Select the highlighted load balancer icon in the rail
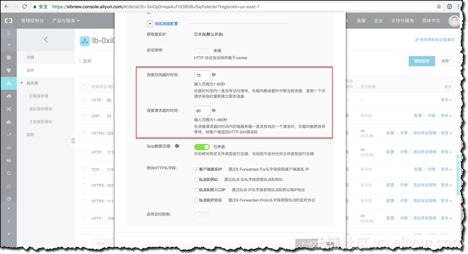Image resolution: width=468 pixels, height=254 pixels. 9,83
